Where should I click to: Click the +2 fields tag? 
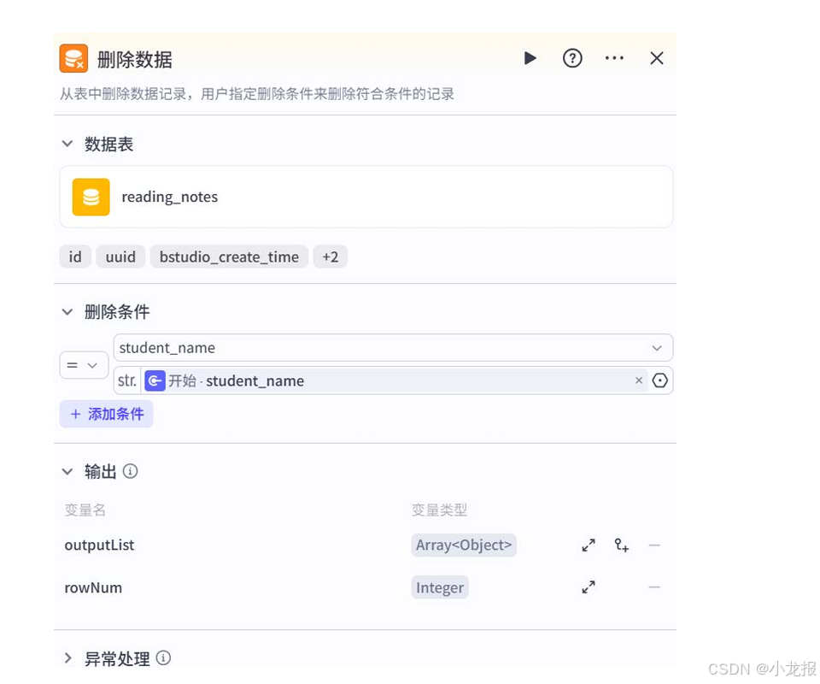[331, 256]
